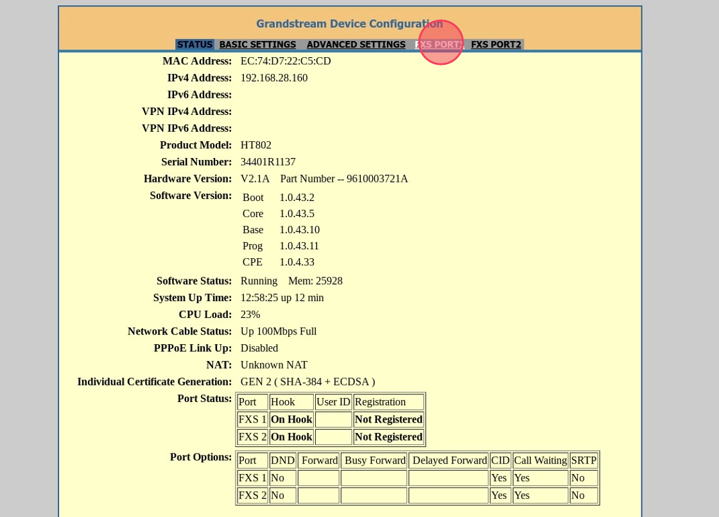Click PPPoE Link Up Disabled value

[259, 348]
